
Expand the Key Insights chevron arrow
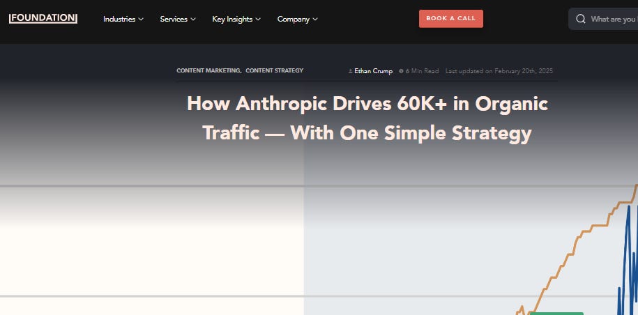[x=258, y=19]
